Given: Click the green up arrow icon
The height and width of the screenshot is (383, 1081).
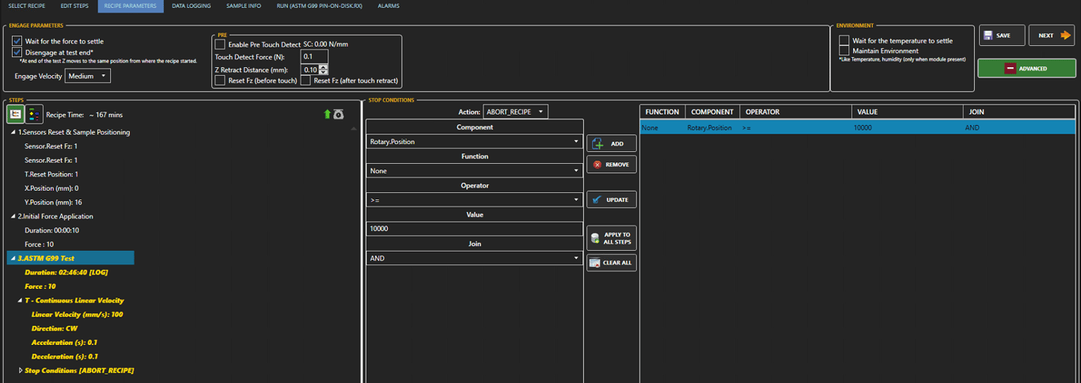Looking at the screenshot, I should pos(327,115).
